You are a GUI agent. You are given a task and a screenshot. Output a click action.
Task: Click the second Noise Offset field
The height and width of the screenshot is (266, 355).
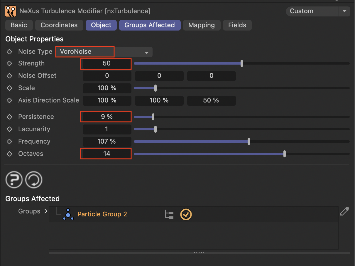click(159, 76)
